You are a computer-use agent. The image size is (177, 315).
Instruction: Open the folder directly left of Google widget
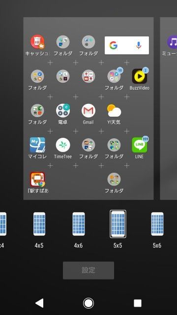88,42
